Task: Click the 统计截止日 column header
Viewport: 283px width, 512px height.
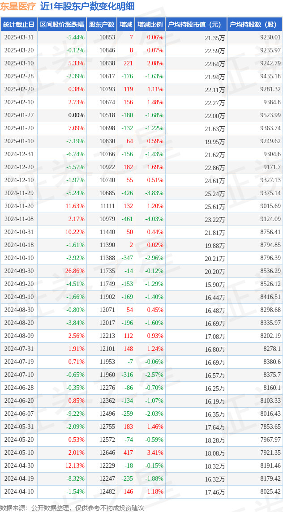Action: click(19, 25)
